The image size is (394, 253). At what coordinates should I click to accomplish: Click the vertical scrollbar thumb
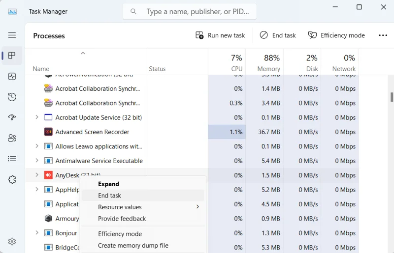[392, 97]
